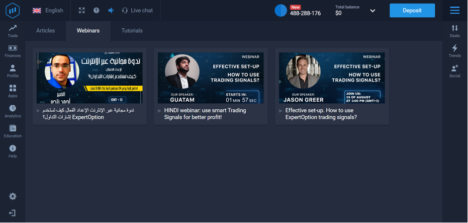Click play arrow beside Effective set-up title

pos(281,111)
